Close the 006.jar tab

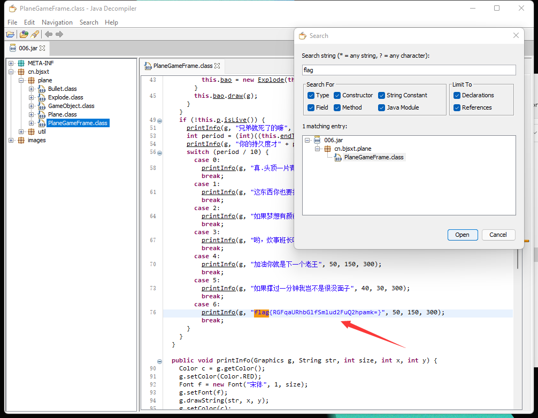pos(42,48)
